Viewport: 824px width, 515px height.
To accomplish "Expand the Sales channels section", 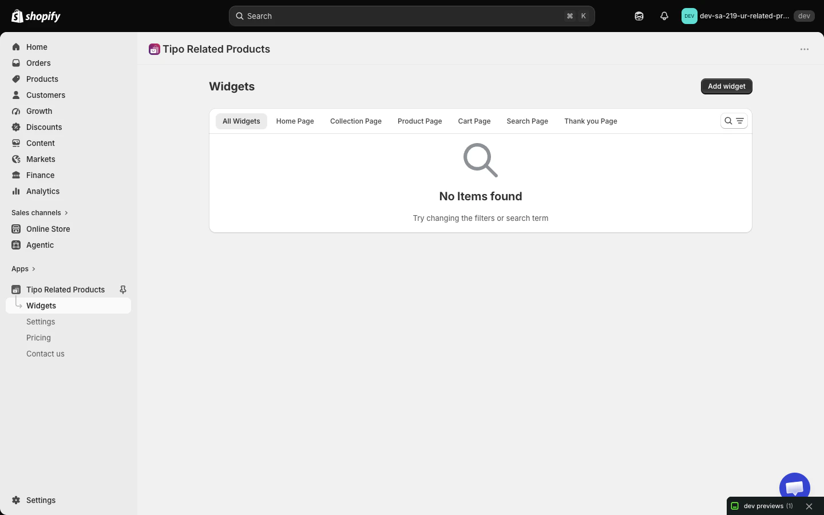I will (39, 213).
